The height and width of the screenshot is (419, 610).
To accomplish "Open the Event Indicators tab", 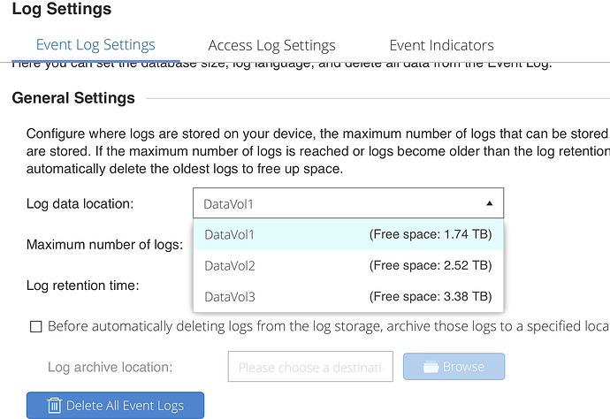I will click(441, 45).
